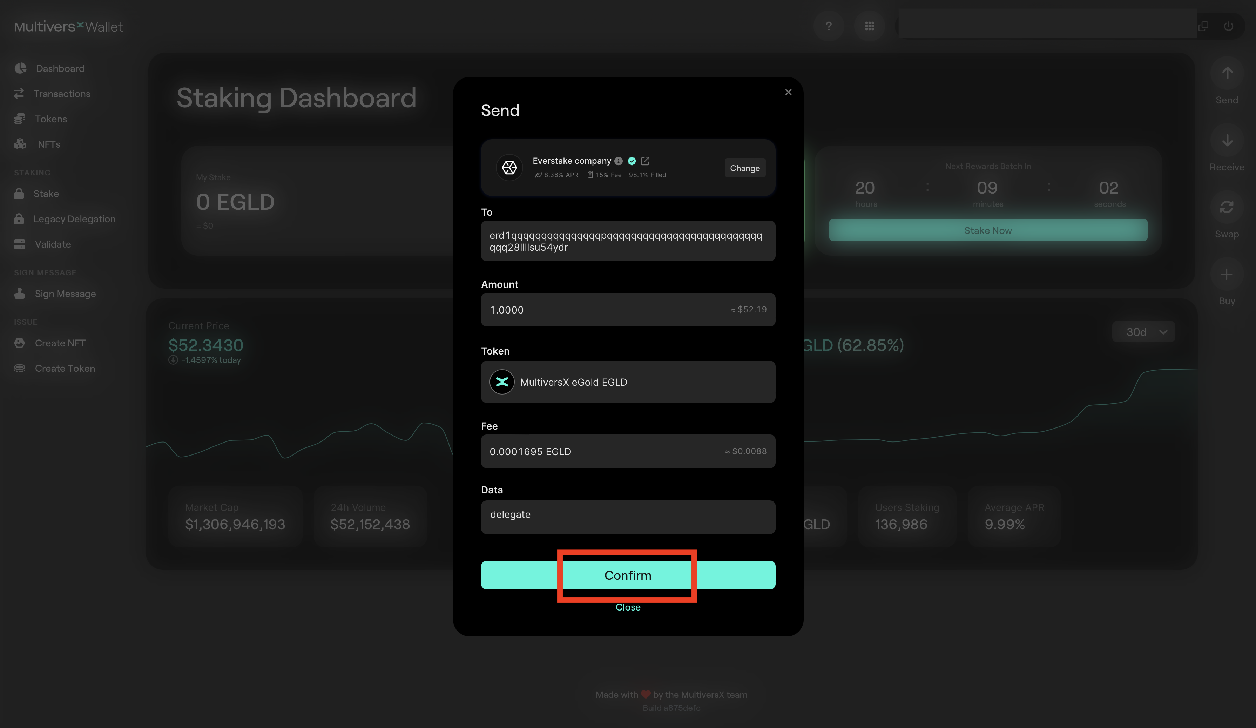Click the To address input field
The image size is (1256, 728).
(628, 241)
